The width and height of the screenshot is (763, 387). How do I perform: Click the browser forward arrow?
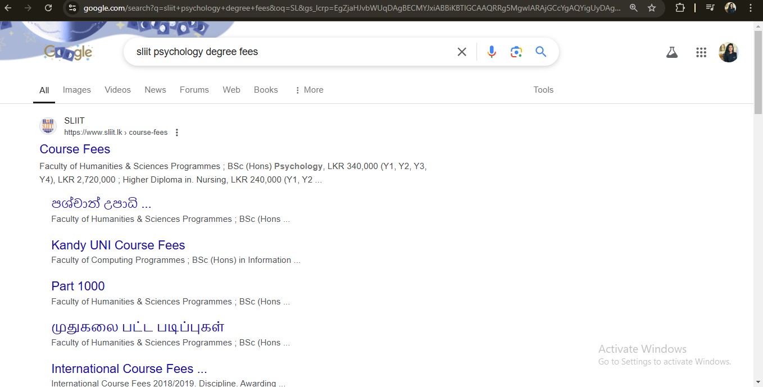coord(28,8)
